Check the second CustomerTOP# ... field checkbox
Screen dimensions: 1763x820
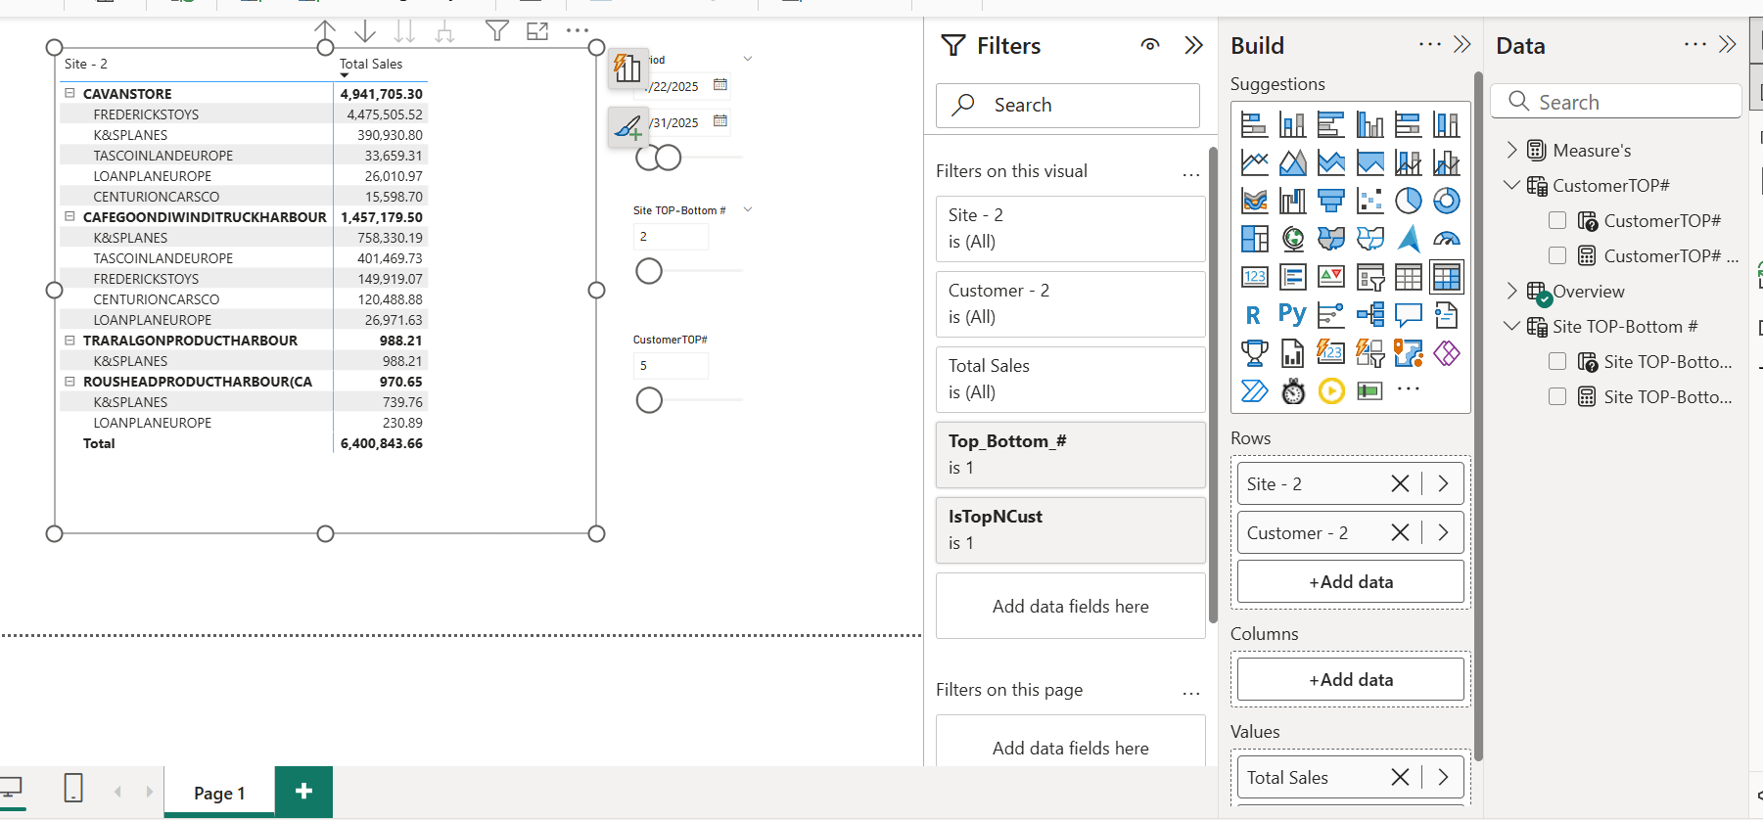(1557, 256)
